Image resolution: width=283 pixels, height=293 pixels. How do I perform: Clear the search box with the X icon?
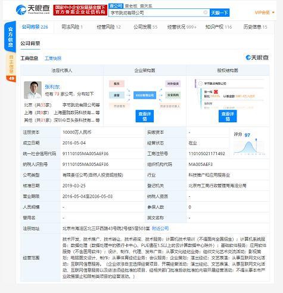(x=206, y=13)
